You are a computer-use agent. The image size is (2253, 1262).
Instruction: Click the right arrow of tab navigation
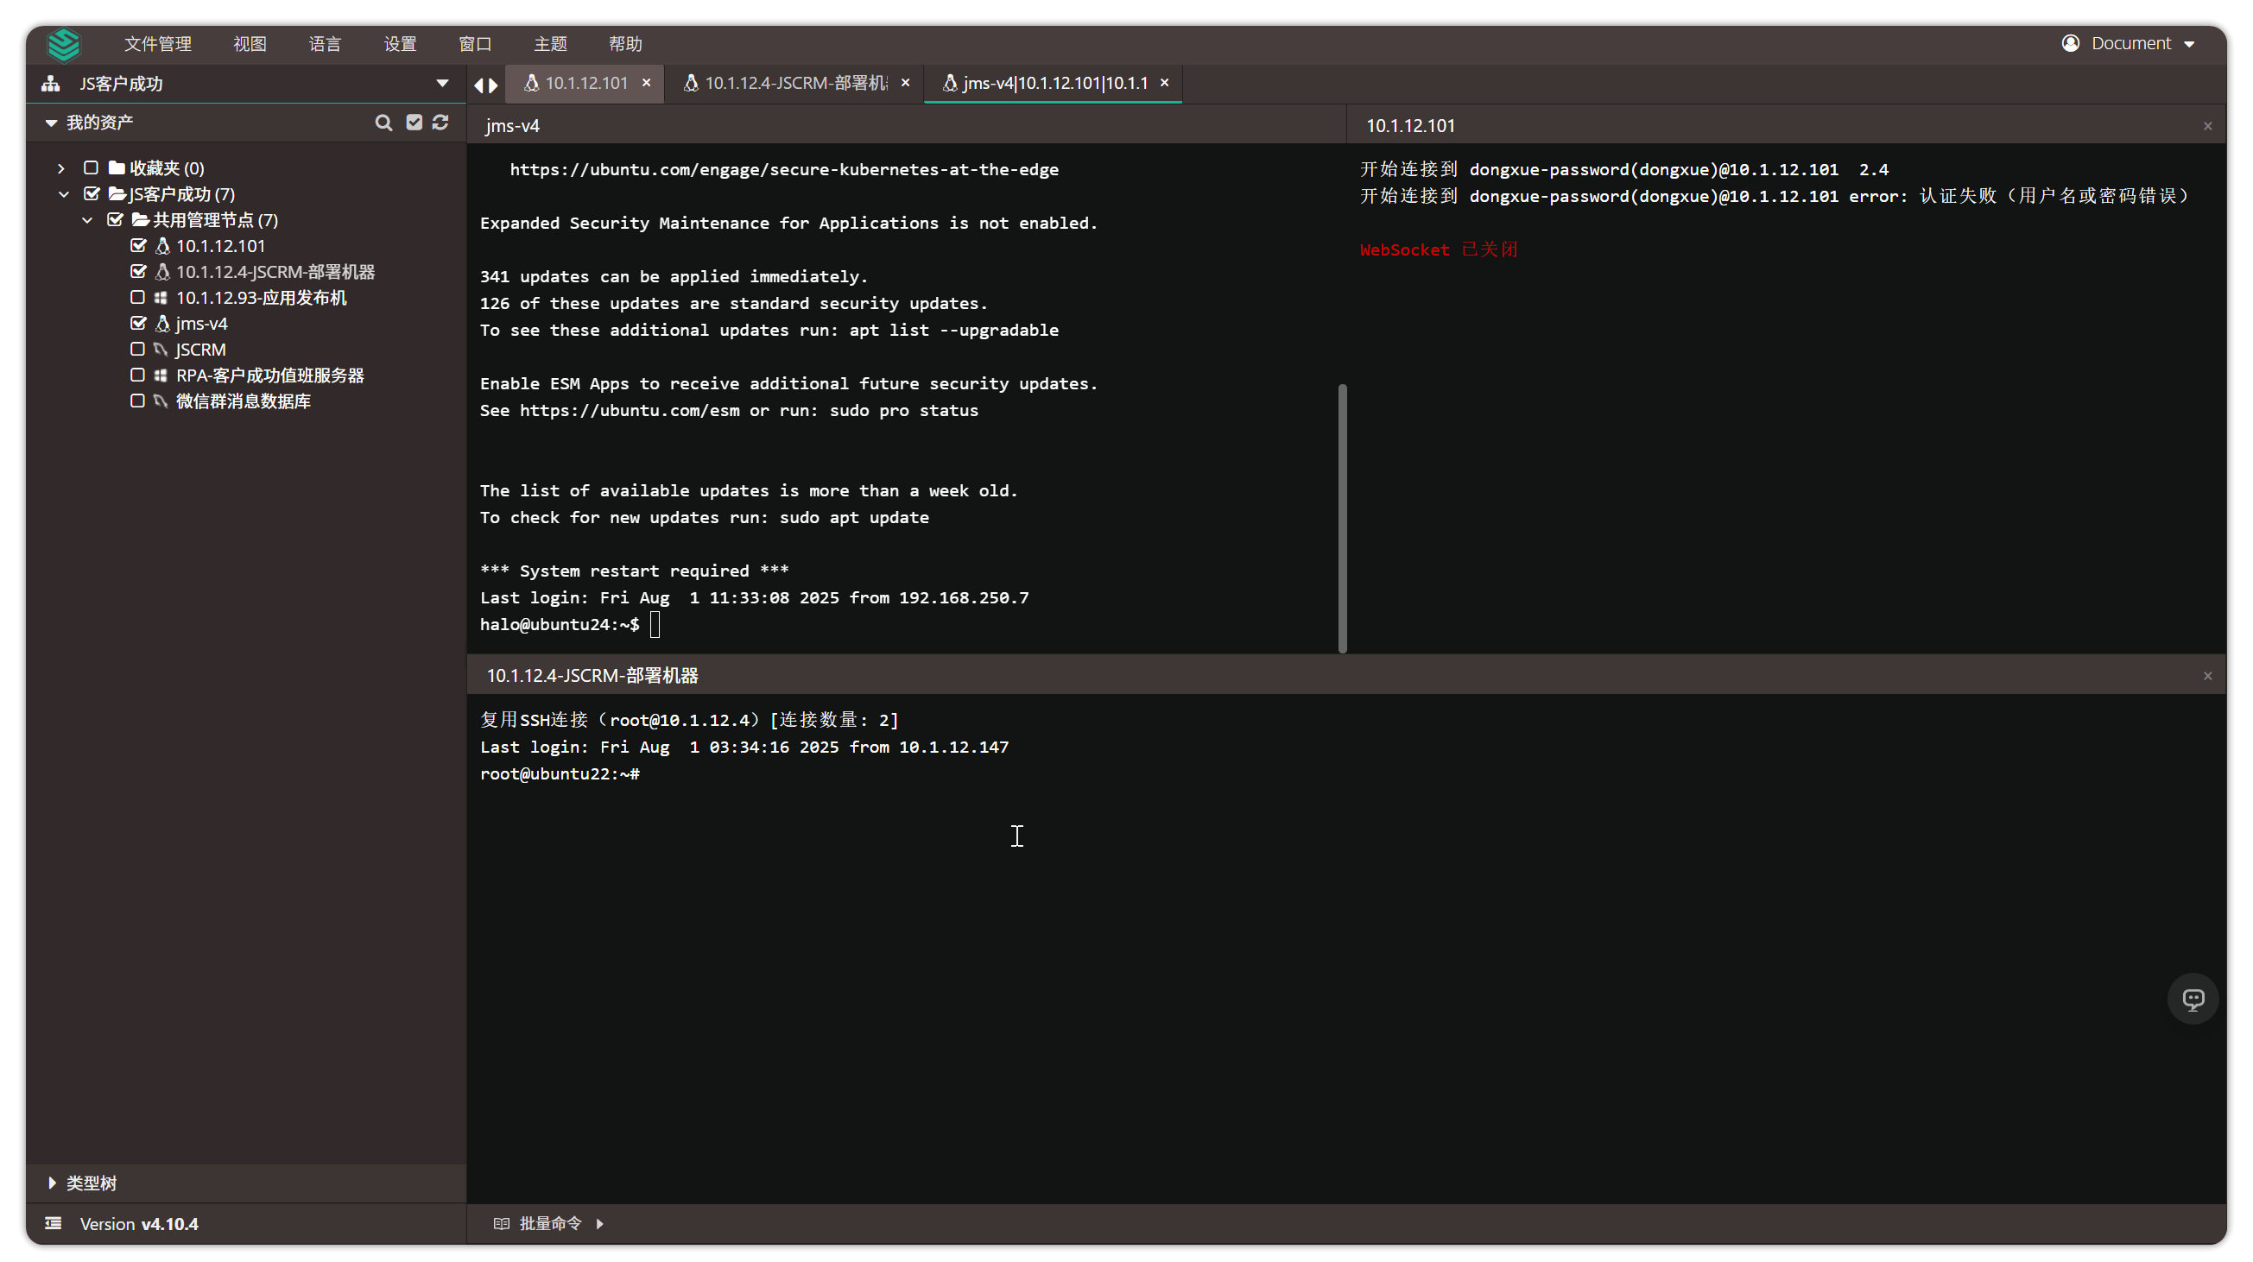pyautogui.click(x=493, y=85)
